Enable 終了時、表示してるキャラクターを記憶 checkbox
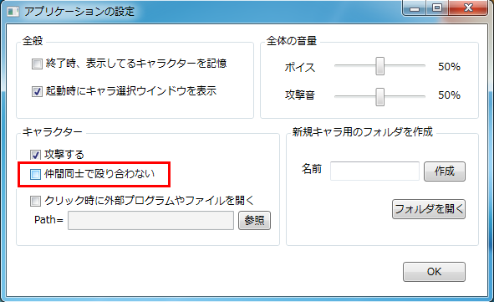This screenshot has height=302, width=494. click(37, 64)
